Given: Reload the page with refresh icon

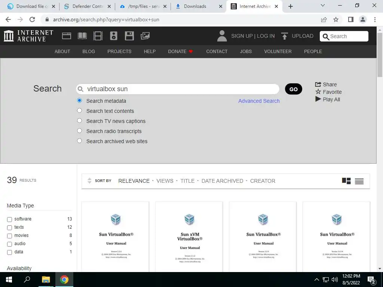Looking at the screenshot, I should coord(32,19).
